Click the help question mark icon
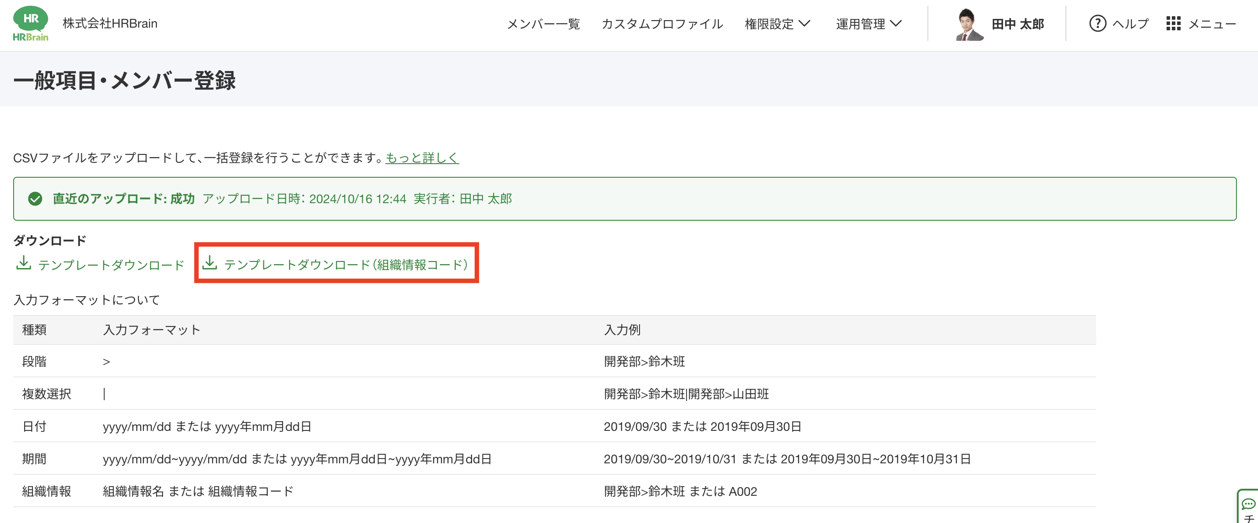This screenshot has width=1258, height=523. 1097,23
